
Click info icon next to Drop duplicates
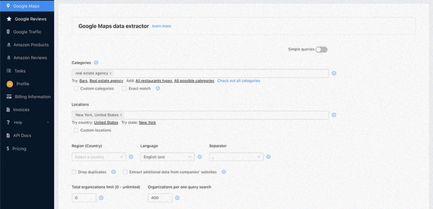click(x=113, y=172)
